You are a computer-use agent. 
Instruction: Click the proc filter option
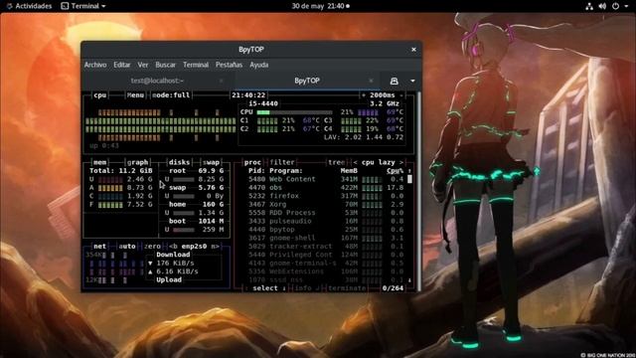pos(282,162)
